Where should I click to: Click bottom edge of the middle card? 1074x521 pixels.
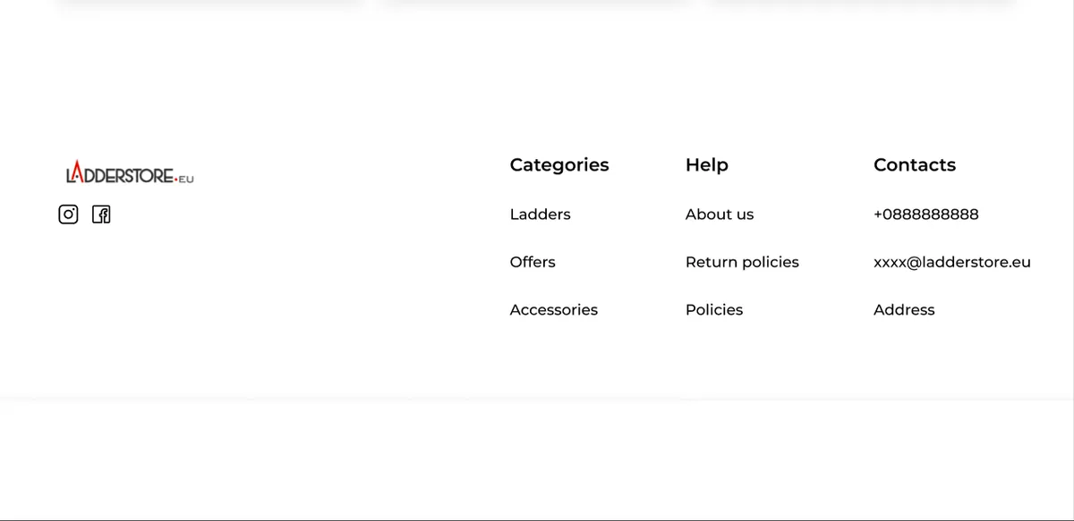click(536, 2)
